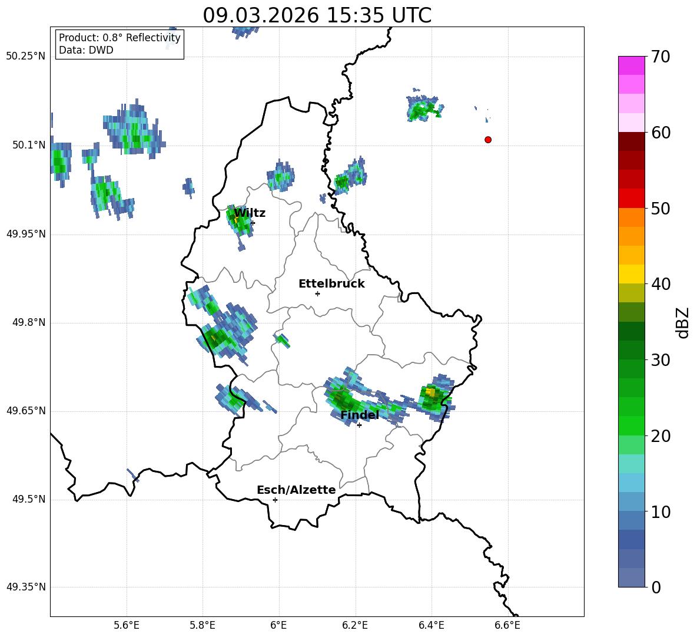
Task: Click the Esch/Alzette city label
Action: coord(296,490)
